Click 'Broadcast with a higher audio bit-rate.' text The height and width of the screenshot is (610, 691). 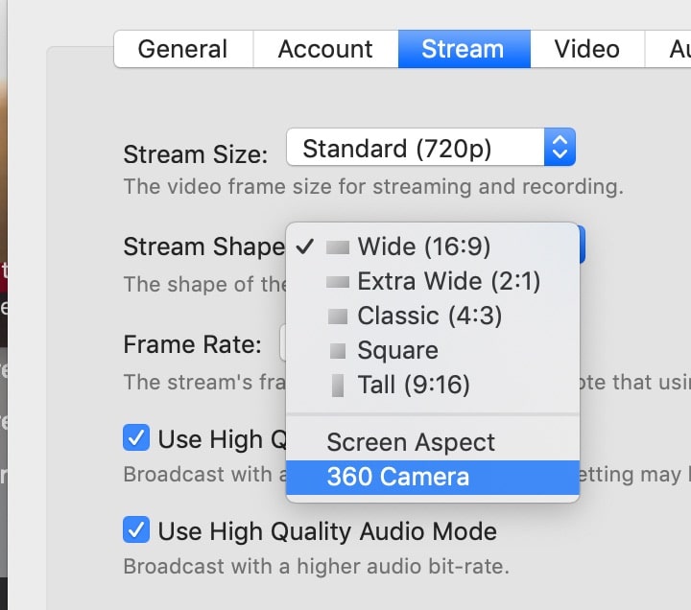tap(316, 567)
